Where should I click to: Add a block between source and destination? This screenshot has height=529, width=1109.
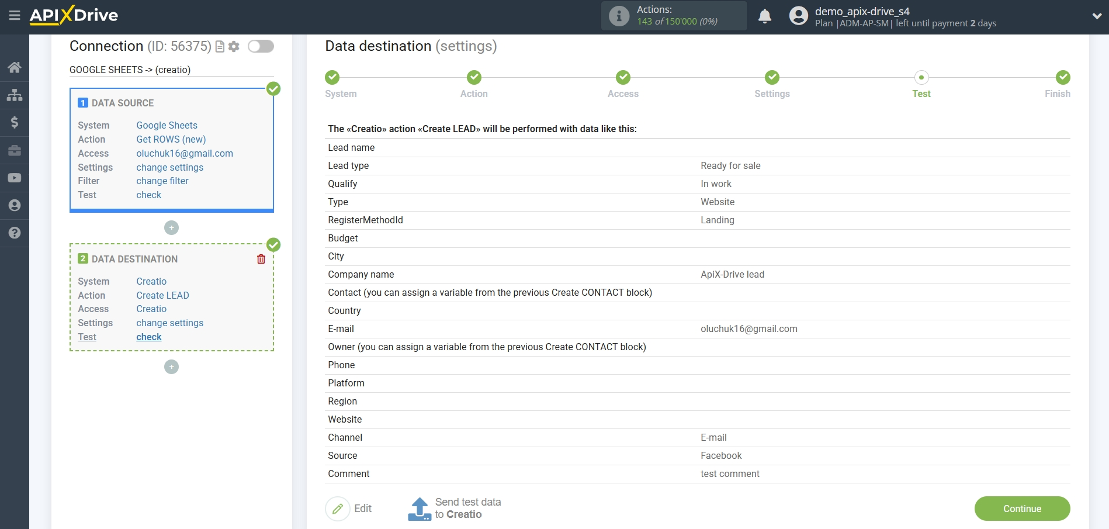pyautogui.click(x=171, y=227)
